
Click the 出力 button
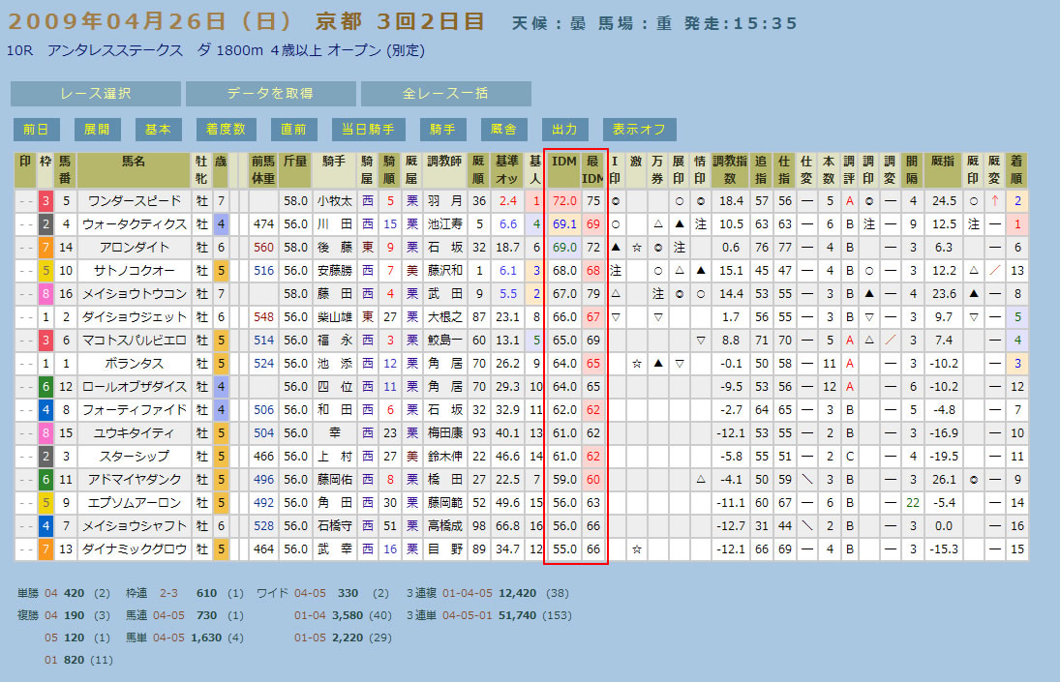[x=564, y=129]
